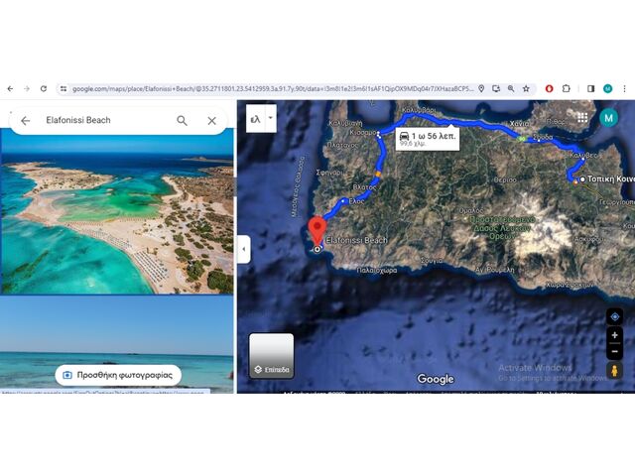635x476 pixels.
Task: Click Προσθήκη φωτογραφίας button
Action: click(x=118, y=375)
